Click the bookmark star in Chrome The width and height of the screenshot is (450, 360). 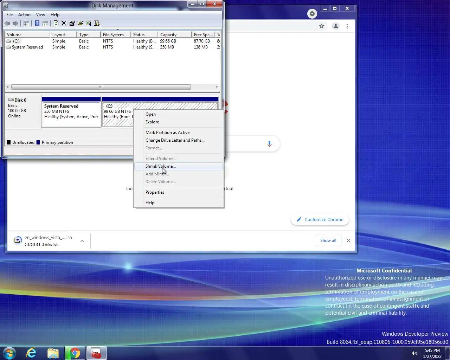click(321, 26)
